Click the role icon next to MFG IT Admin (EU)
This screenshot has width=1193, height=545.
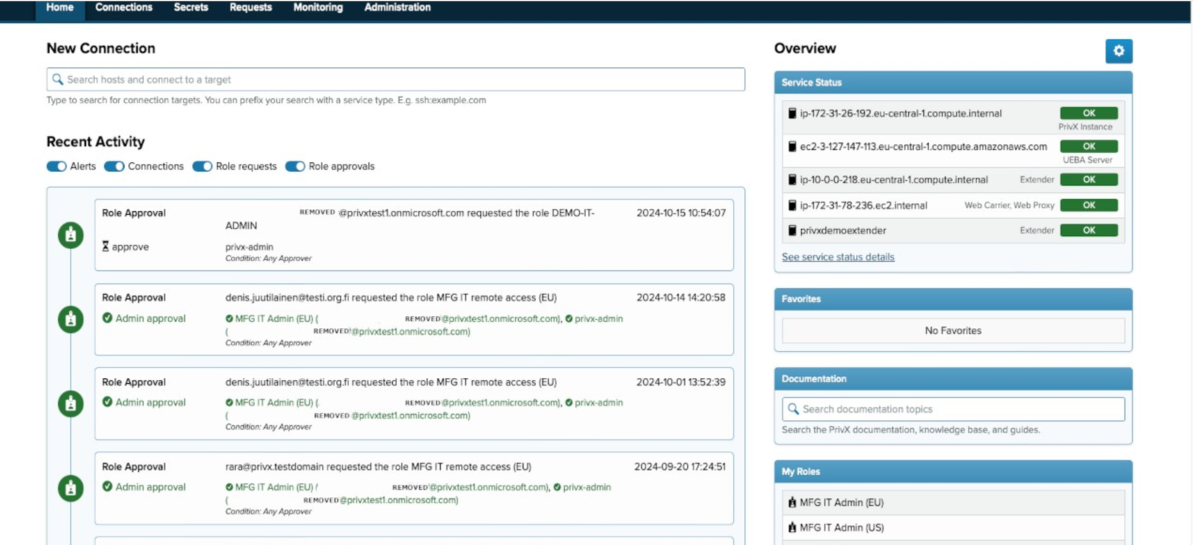(792, 502)
